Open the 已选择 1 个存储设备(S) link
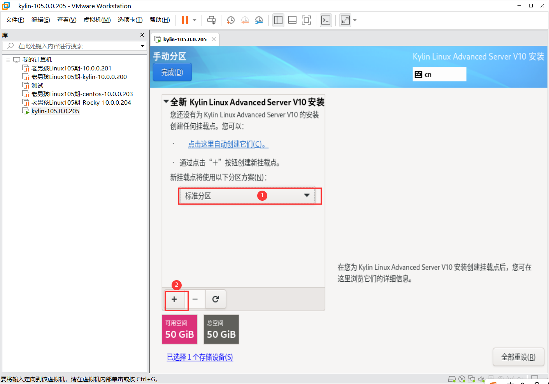 pyautogui.click(x=200, y=357)
